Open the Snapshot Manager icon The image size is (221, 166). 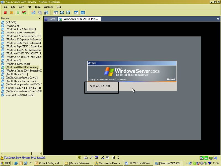(x=46, y=12)
